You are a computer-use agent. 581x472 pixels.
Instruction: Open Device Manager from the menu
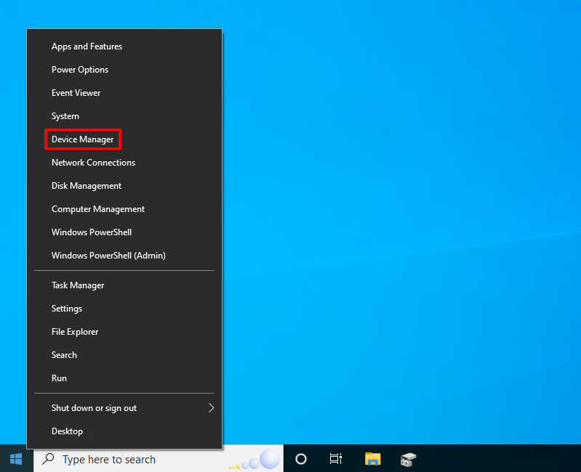click(82, 139)
